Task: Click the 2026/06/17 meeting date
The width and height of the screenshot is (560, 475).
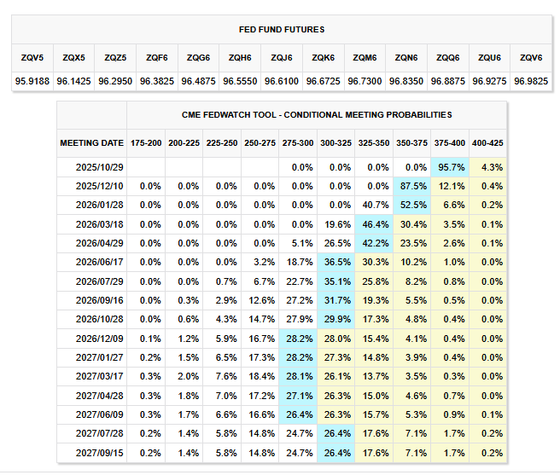Action: 99,262
